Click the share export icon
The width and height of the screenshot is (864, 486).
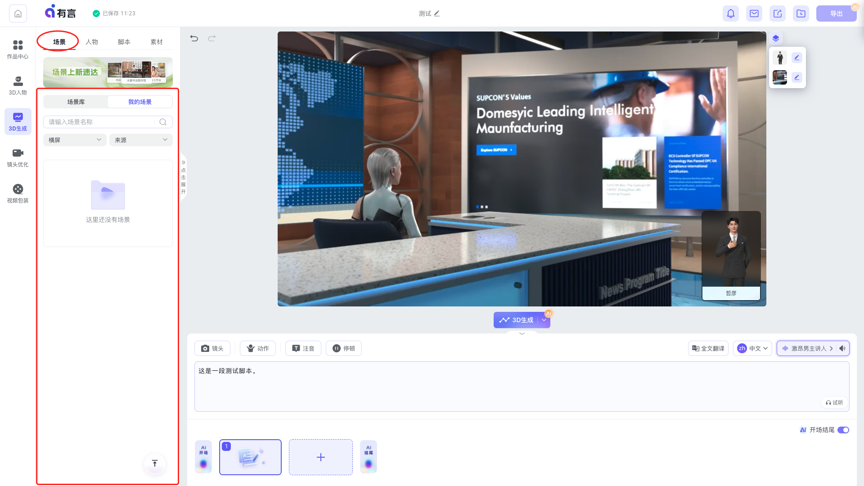[778, 13]
